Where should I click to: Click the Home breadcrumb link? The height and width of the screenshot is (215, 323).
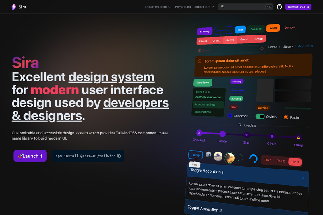(x=273, y=47)
